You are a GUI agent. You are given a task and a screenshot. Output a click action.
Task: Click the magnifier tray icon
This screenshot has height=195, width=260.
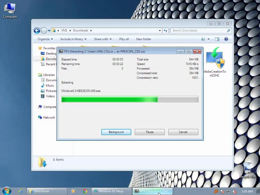tap(216, 191)
